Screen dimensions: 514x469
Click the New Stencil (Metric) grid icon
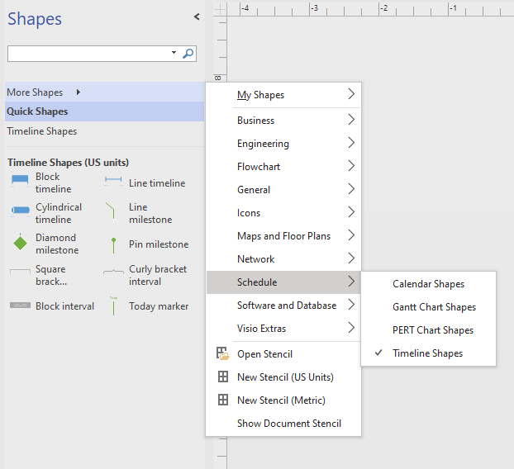(223, 400)
